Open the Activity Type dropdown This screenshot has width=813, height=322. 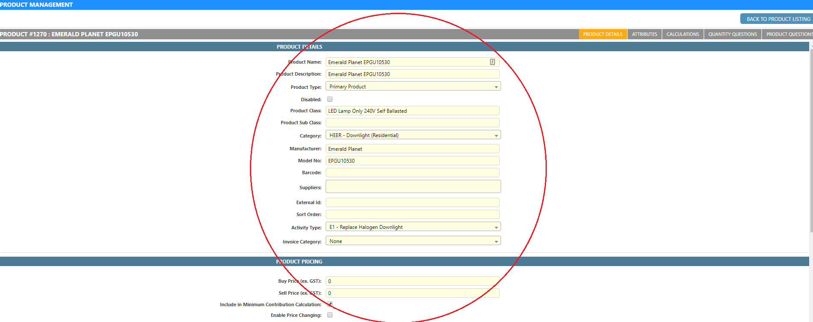coord(413,227)
